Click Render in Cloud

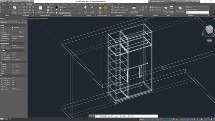(x=166, y=10)
